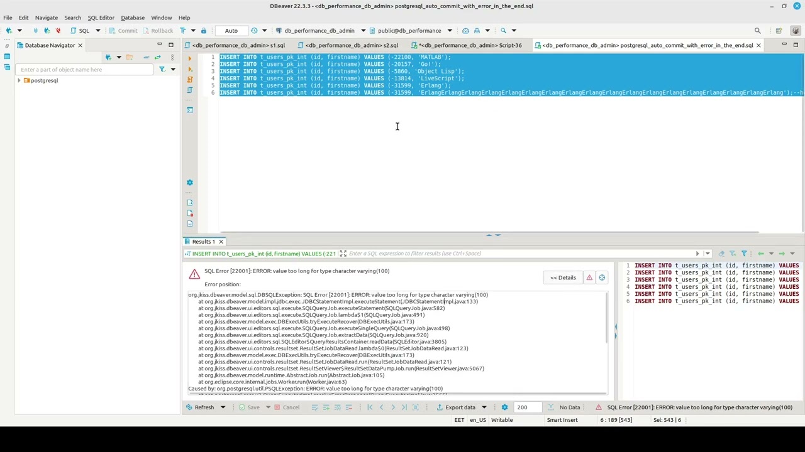The width and height of the screenshot is (805, 452).
Task: Open the SQL editor button in main toolbar
Action: tap(79, 30)
